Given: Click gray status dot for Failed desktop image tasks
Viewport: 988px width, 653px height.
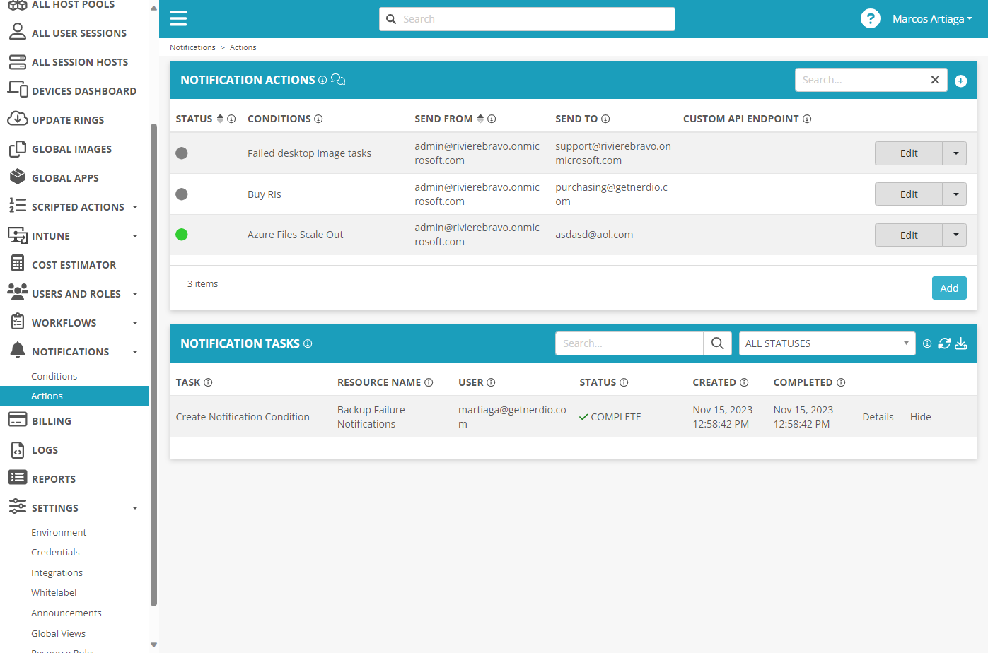Looking at the screenshot, I should point(182,153).
